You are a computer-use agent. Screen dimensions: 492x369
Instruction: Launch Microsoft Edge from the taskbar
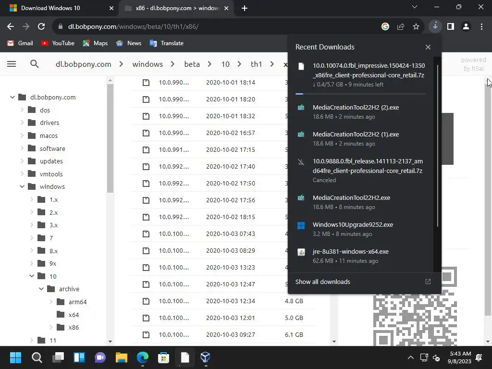(x=142, y=357)
